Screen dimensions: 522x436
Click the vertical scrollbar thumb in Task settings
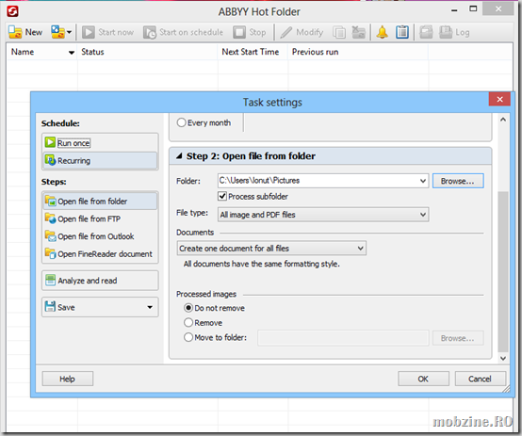(503, 271)
